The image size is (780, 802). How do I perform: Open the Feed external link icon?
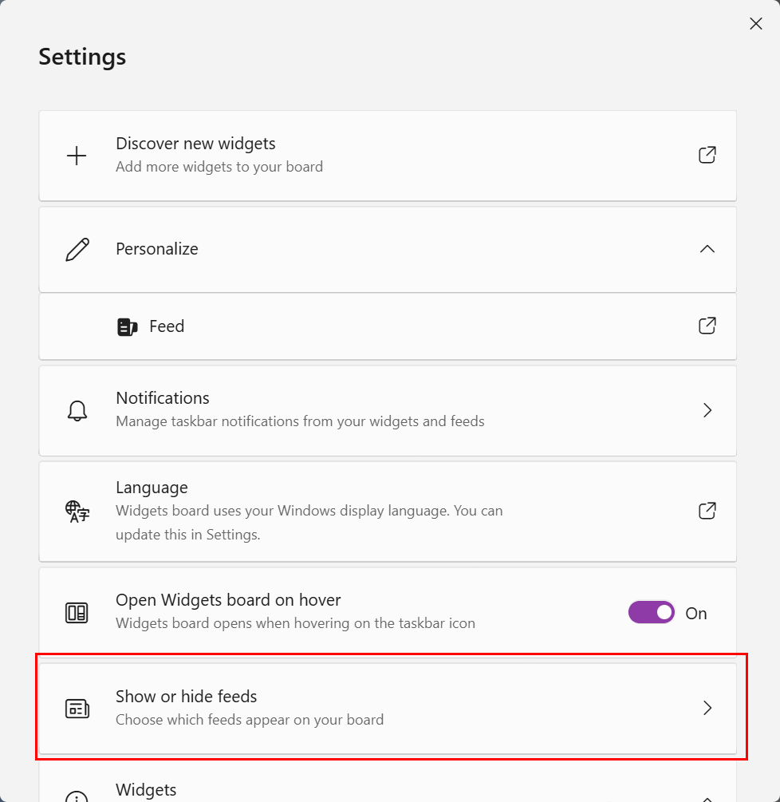tap(707, 326)
